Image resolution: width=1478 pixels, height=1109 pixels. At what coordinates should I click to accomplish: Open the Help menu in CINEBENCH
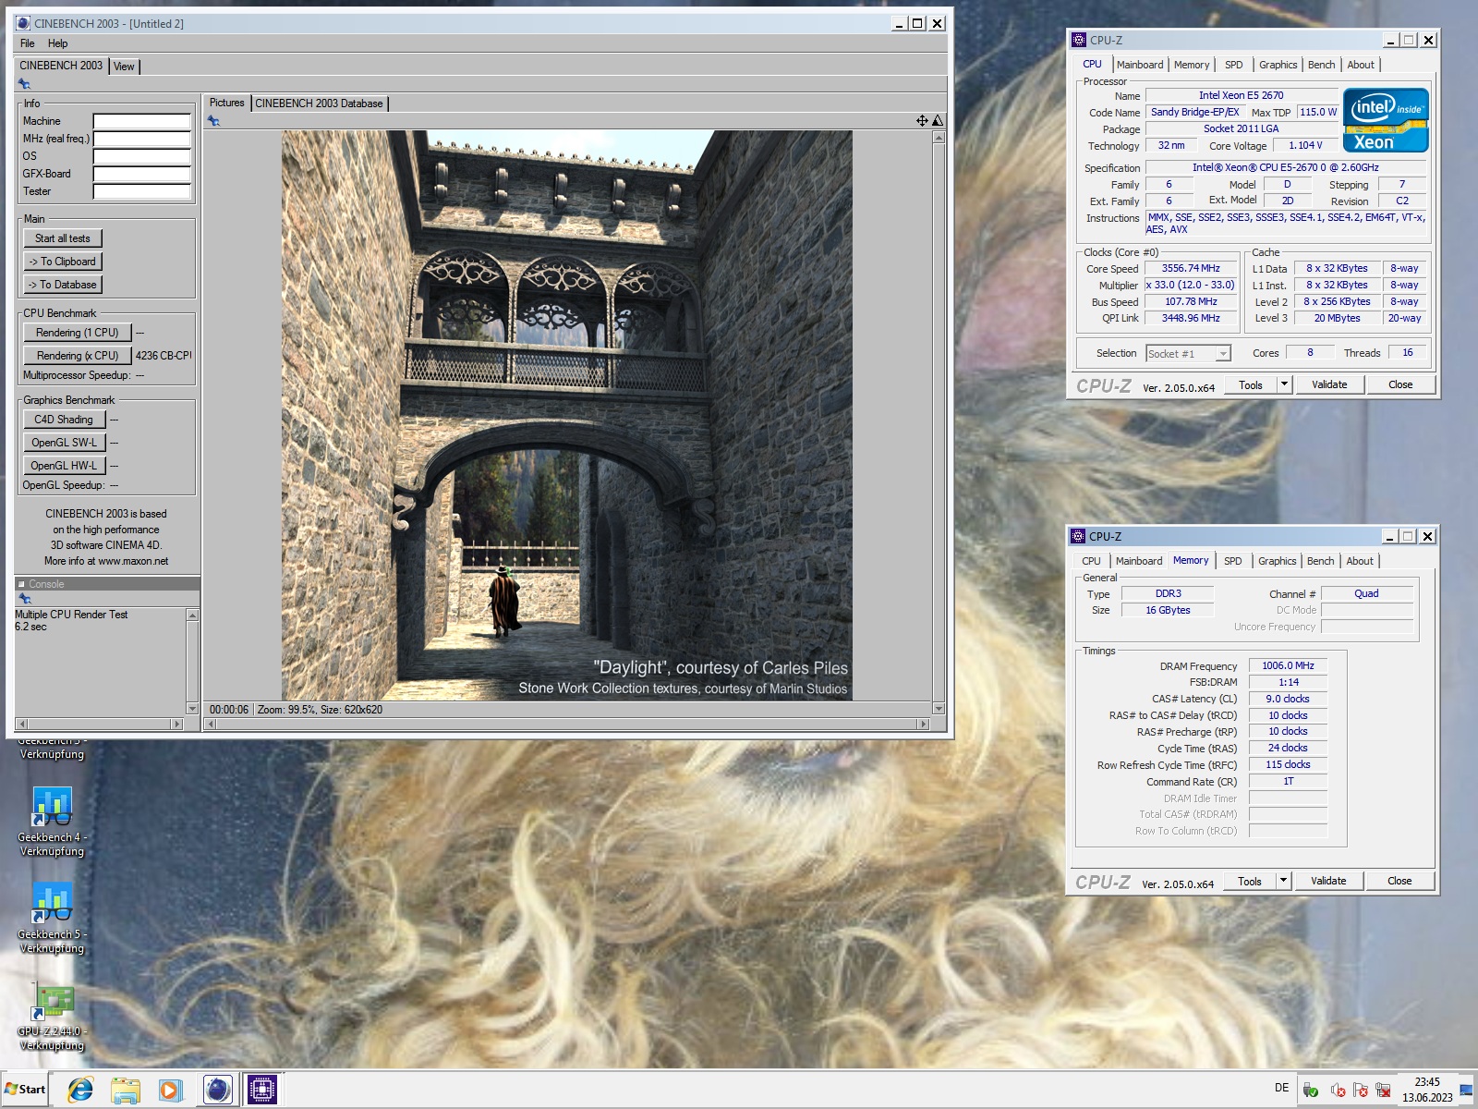tap(57, 43)
